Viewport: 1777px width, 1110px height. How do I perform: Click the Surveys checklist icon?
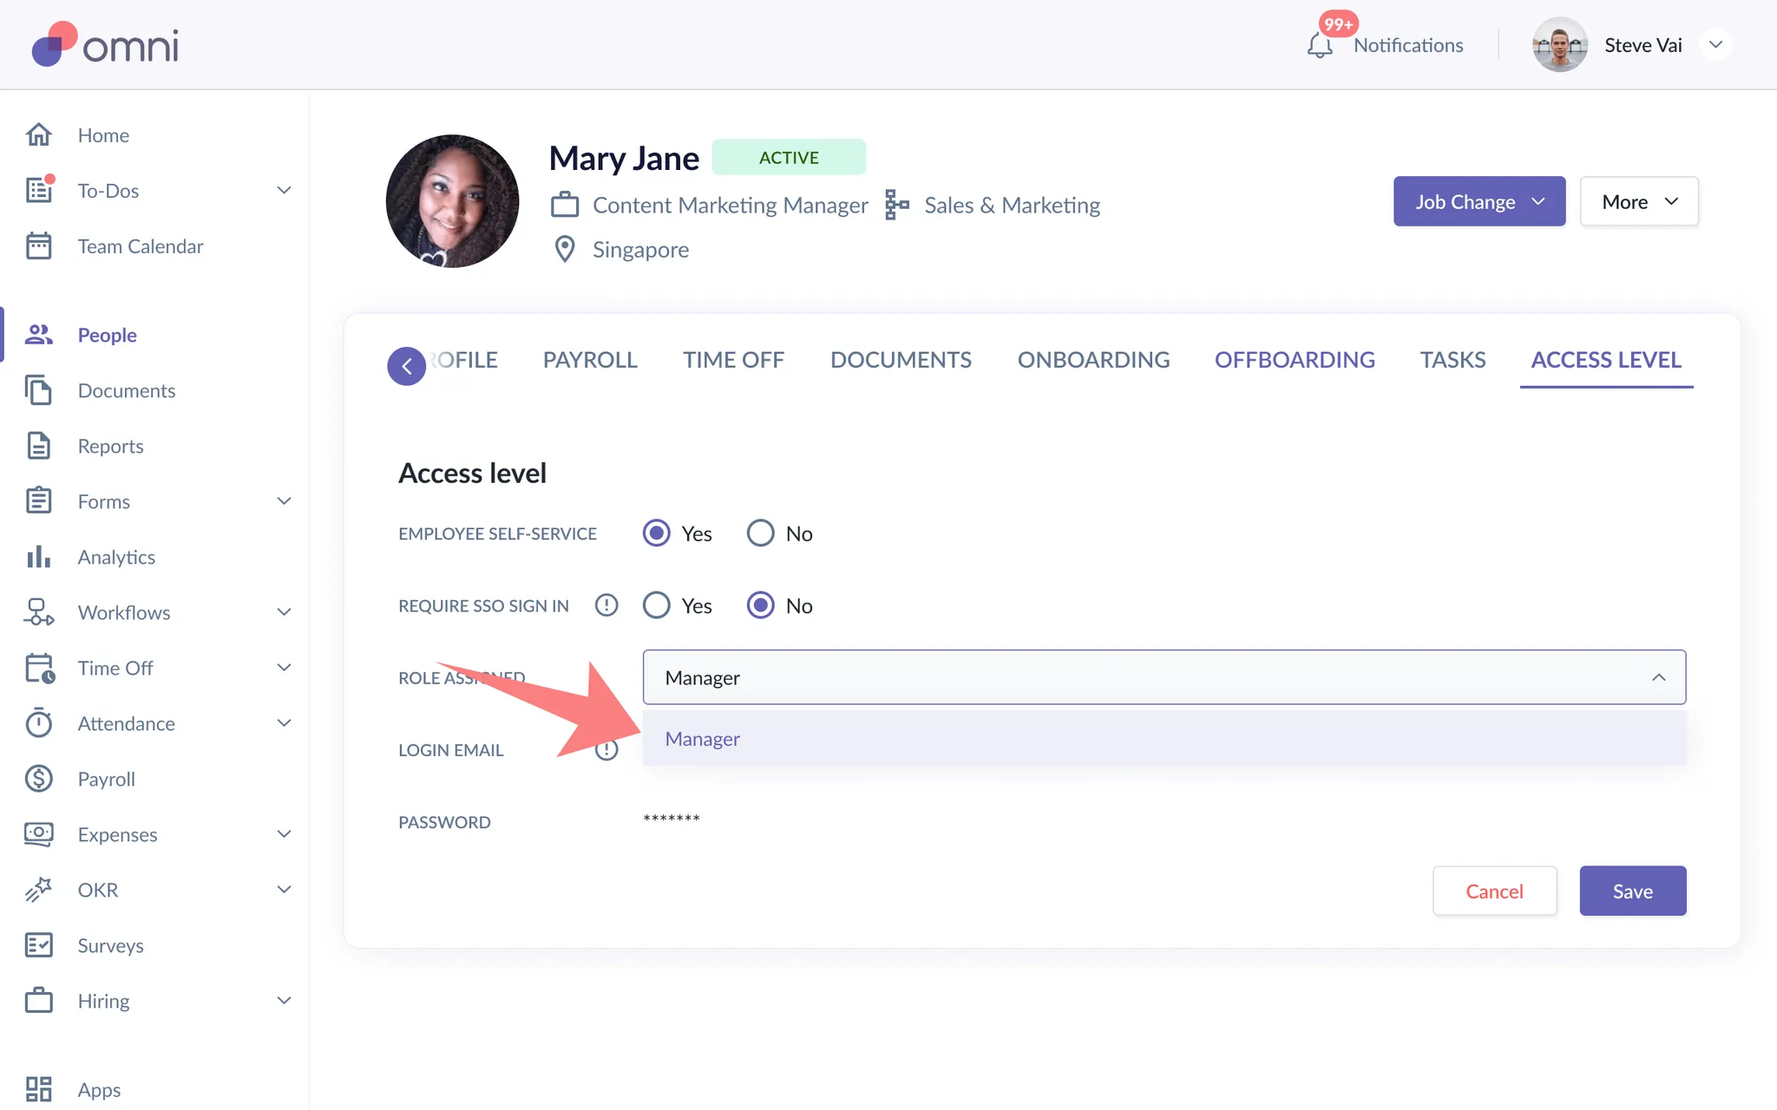pos(39,945)
